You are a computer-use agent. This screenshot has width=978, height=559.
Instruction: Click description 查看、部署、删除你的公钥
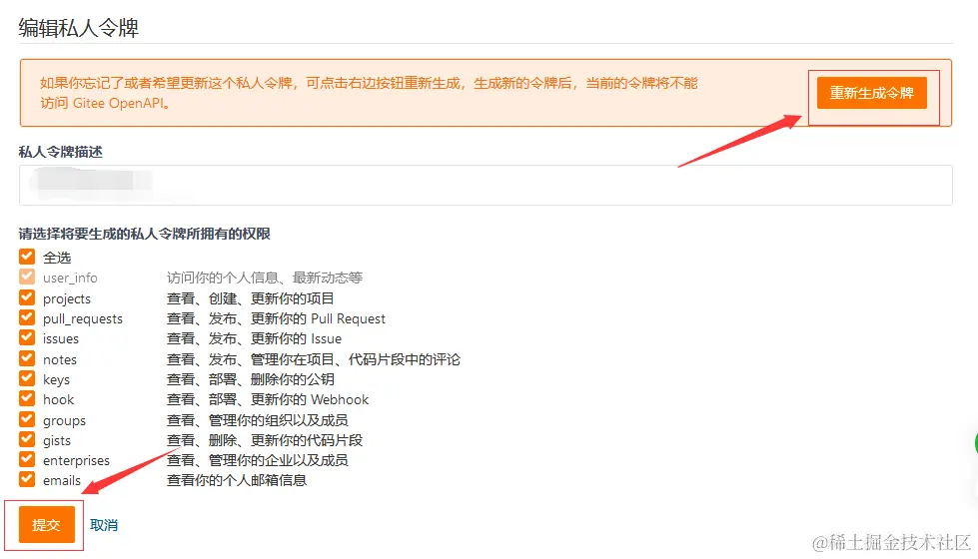click(250, 379)
